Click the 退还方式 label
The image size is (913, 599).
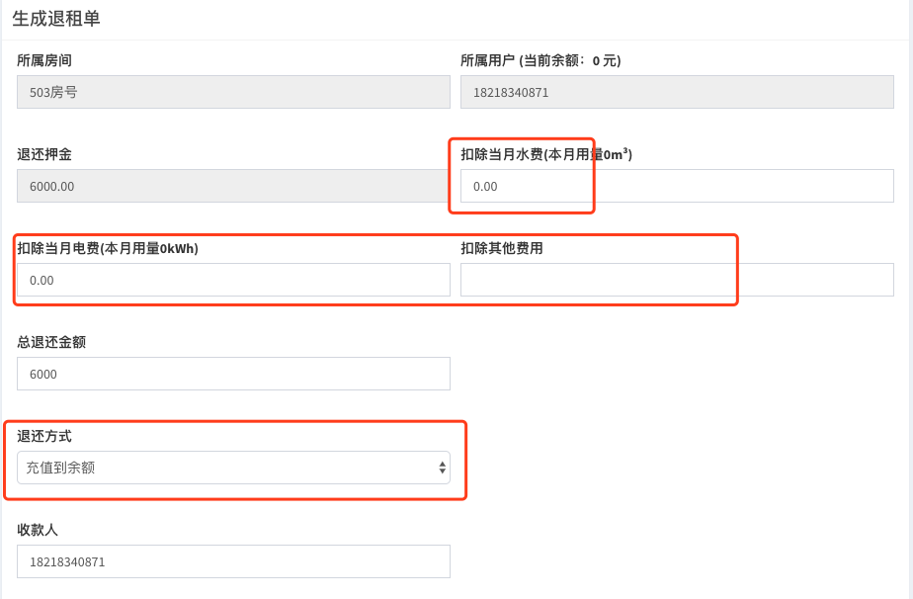tap(44, 436)
